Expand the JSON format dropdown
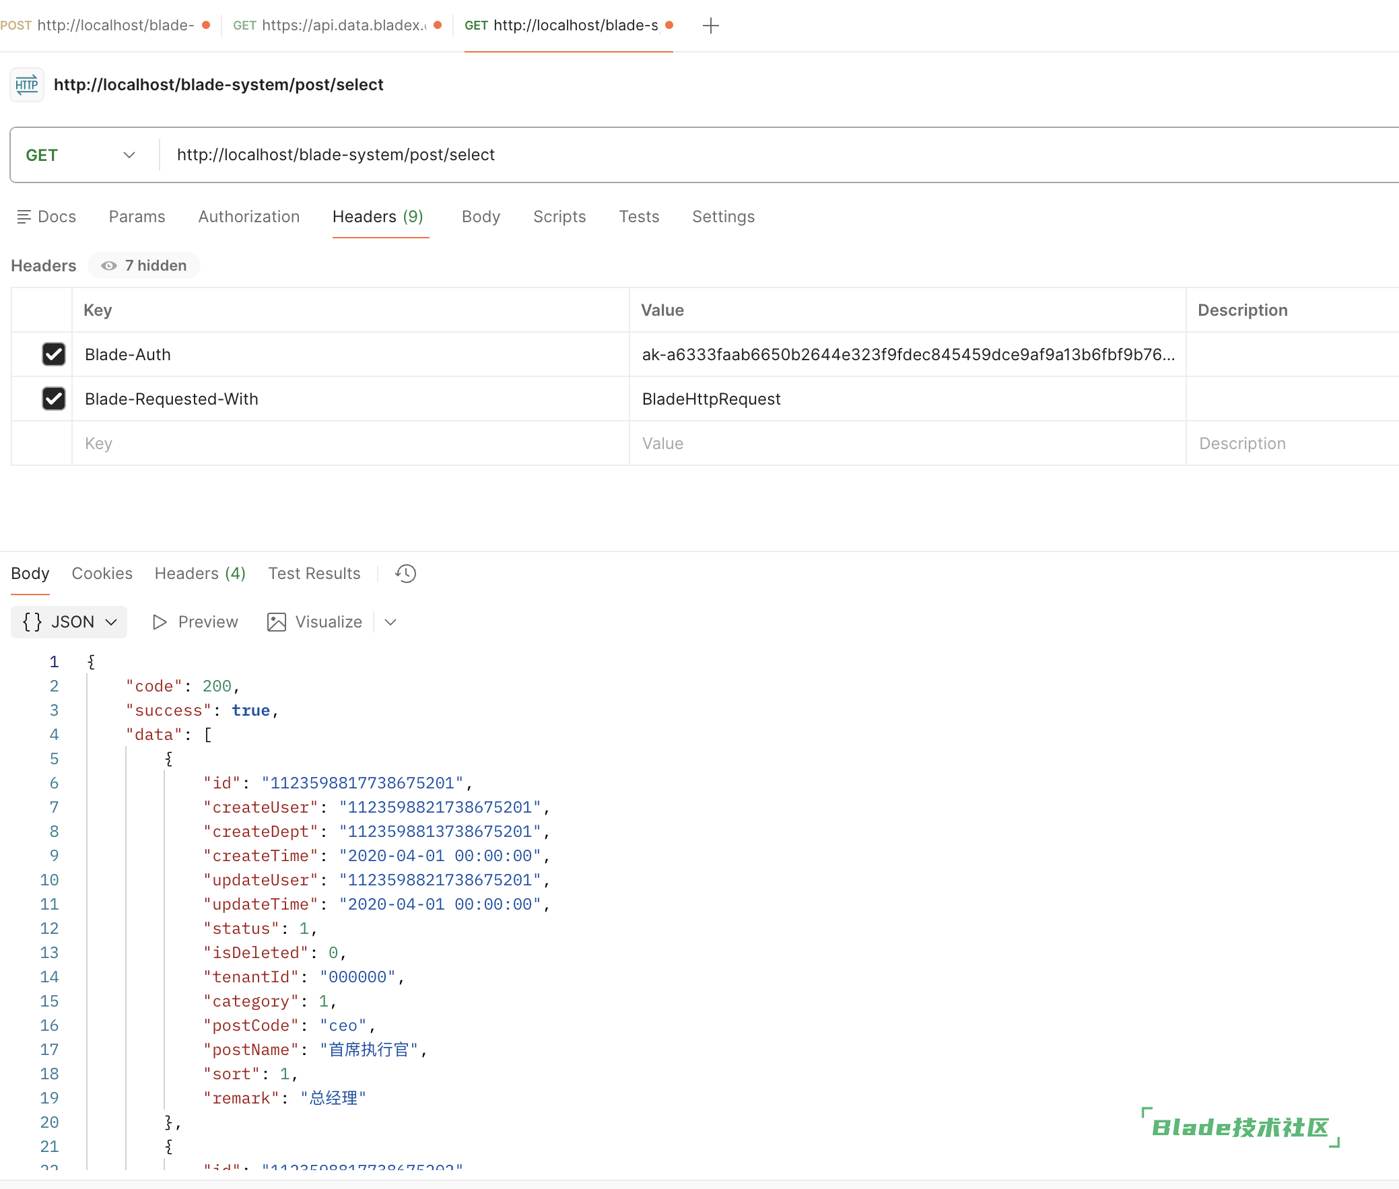1399x1189 pixels. pos(111,621)
